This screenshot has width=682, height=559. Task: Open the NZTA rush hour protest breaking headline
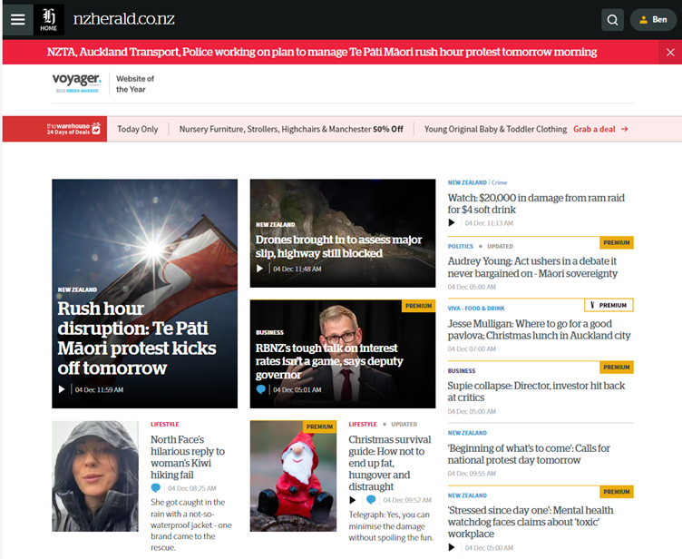(x=322, y=53)
